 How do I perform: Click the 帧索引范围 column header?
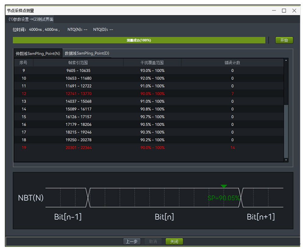click(78, 63)
